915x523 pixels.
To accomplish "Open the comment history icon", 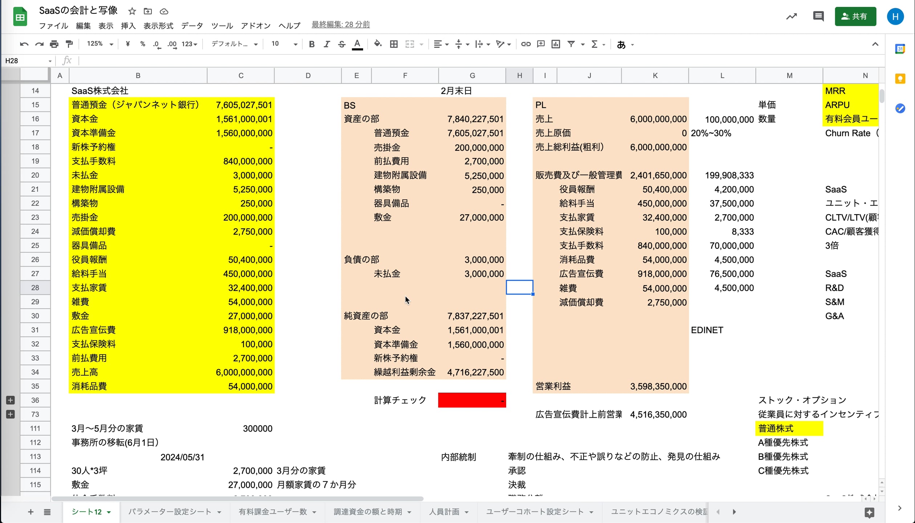I will (x=818, y=16).
